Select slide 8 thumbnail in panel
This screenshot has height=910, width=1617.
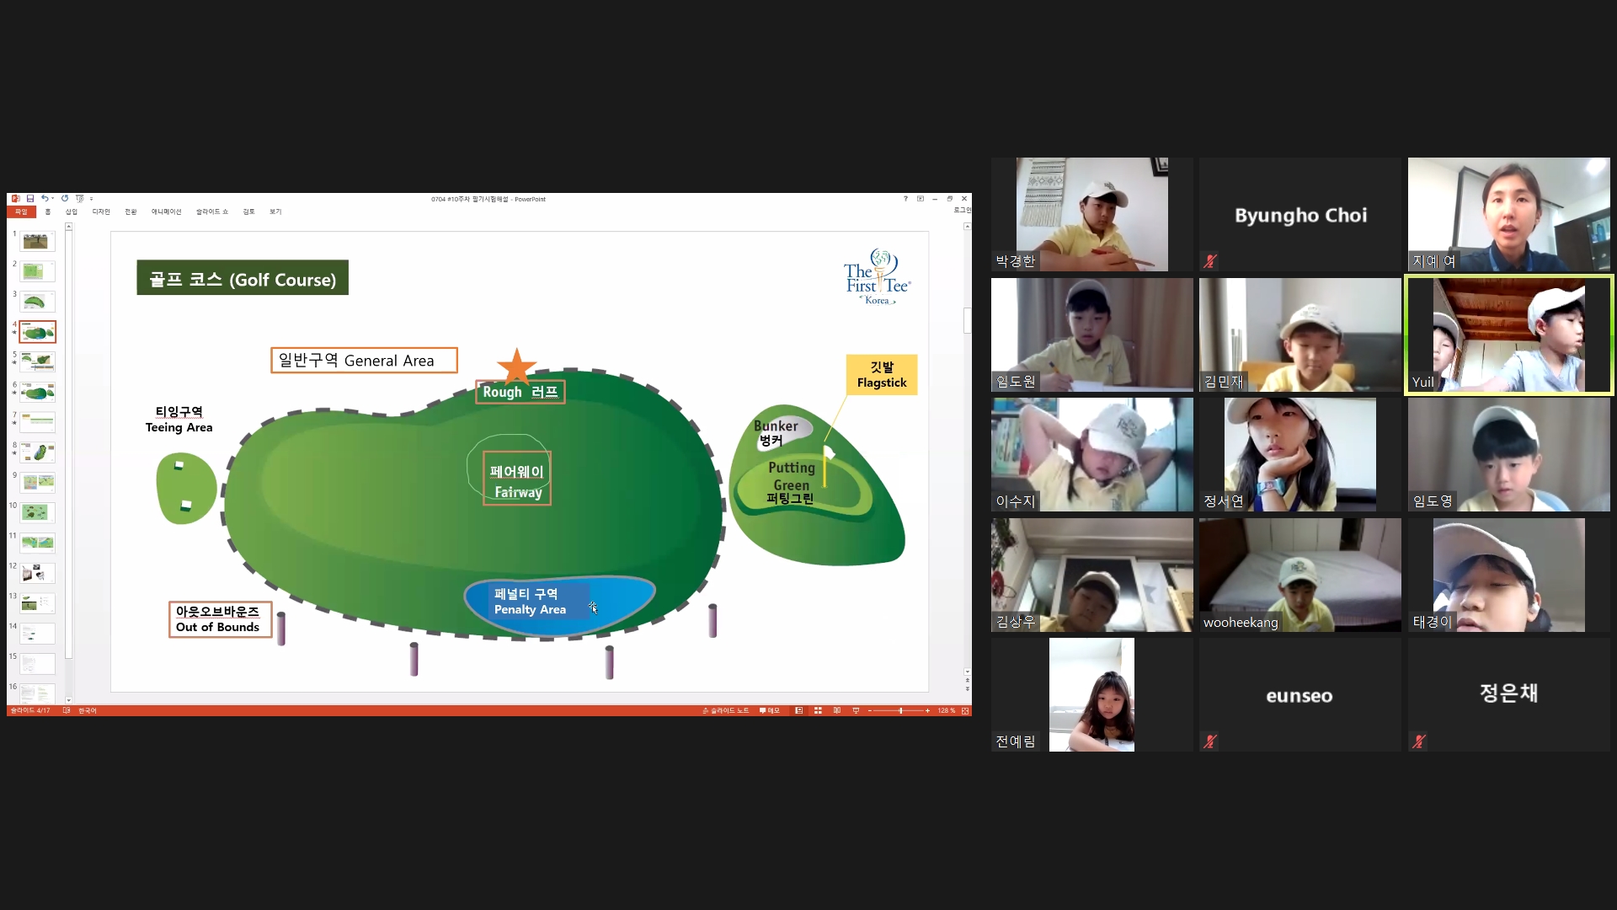(x=38, y=452)
